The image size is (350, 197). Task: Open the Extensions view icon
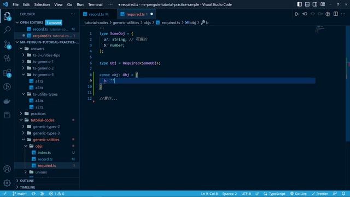pos(7,73)
